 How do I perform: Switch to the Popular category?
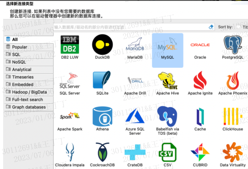(29, 47)
